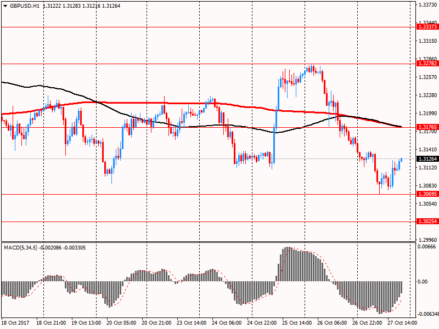Open the GBPUSD,H1 chart dropdown triangle
Image resolution: width=439 pixels, height=329 pixels.
(5, 6)
